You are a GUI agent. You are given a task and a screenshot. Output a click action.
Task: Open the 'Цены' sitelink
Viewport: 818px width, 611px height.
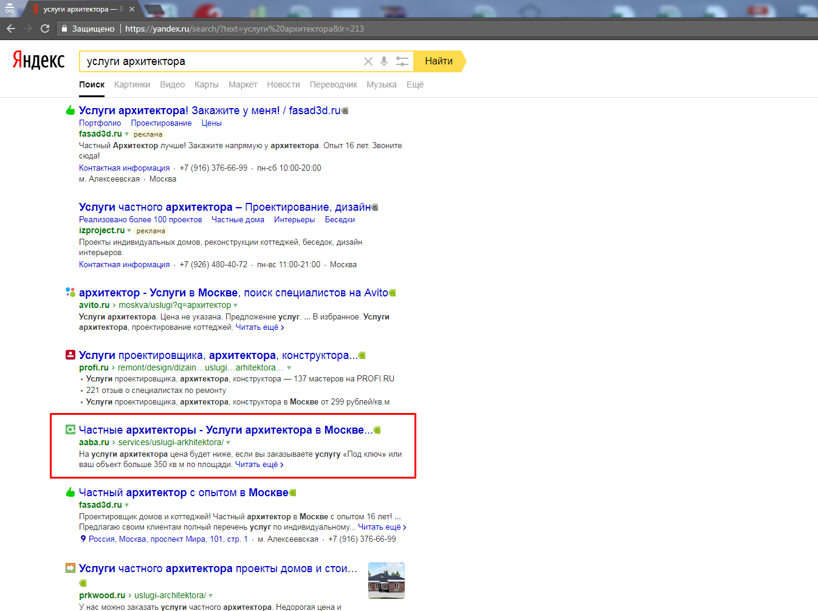pos(211,123)
